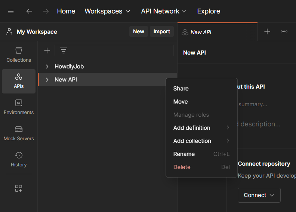
Task: Switch to the New API tab
Action: point(217,32)
